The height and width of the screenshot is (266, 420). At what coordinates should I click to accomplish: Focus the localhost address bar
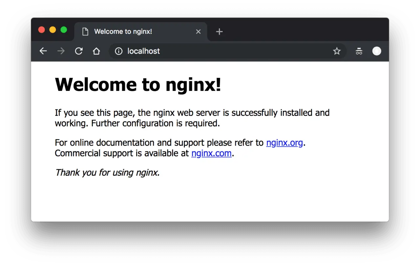pos(228,51)
